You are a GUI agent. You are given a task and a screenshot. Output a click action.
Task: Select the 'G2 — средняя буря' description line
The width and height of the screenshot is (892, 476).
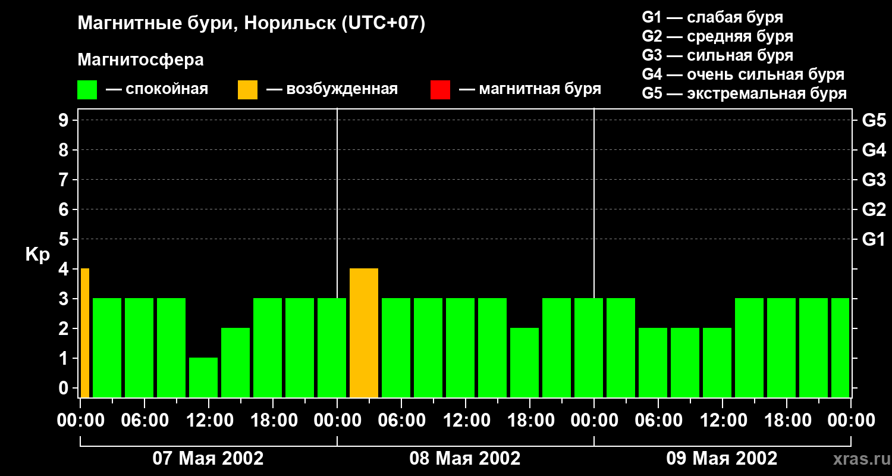[718, 36]
